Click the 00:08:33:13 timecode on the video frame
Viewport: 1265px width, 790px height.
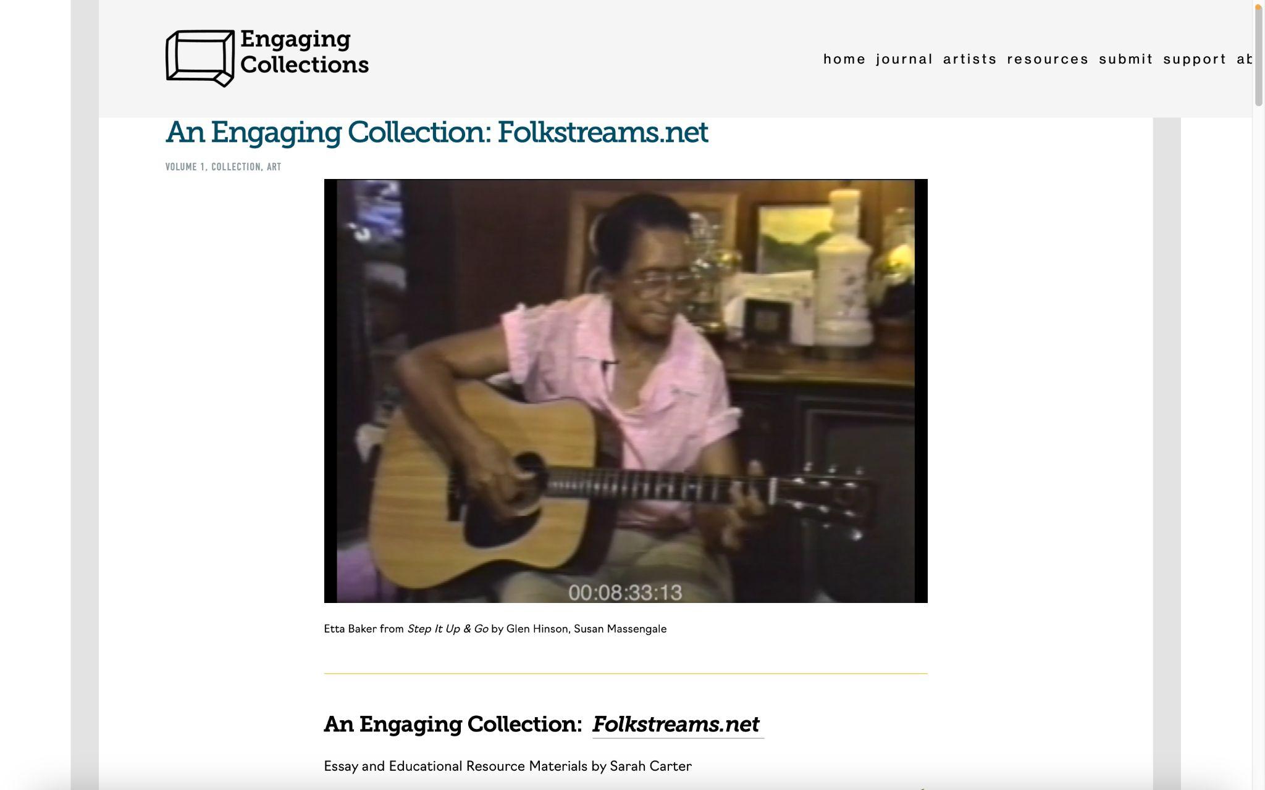pyautogui.click(x=625, y=592)
